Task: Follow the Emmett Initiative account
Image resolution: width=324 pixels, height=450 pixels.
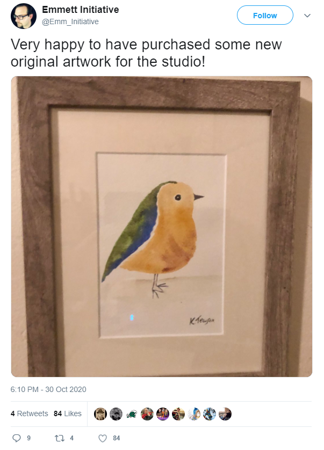Action: click(265, 15)
